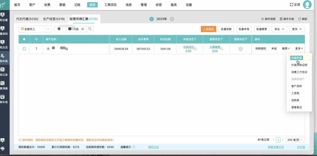Go to previous year arrow
This screenshot has width=317, height=156.
pyautogui.click(x=151, y=19)
